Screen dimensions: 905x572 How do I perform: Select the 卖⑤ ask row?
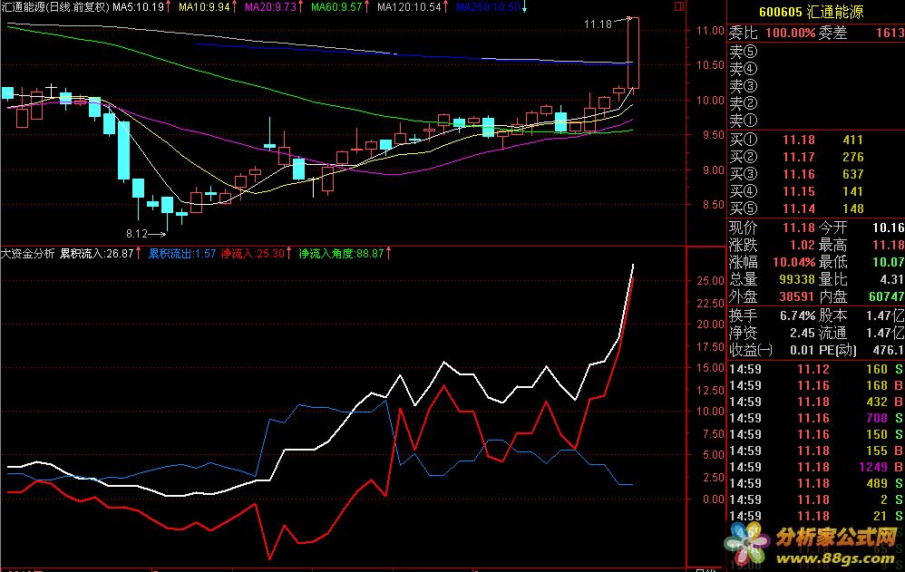pos(815,52)
